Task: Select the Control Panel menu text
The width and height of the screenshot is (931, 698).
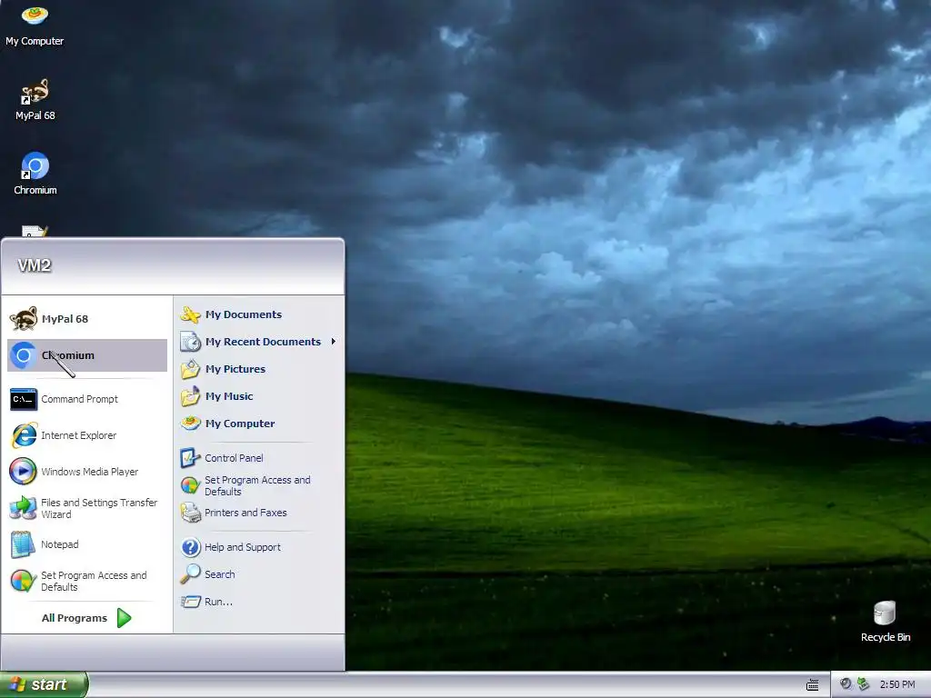Action: (x=234, y=458)
